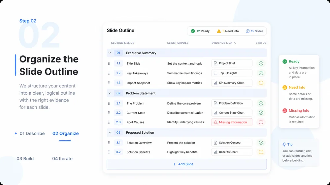This screenshot has height=185, width=330.
Task: Open the Problem Definition evidence chip
Action: (232, 103)
